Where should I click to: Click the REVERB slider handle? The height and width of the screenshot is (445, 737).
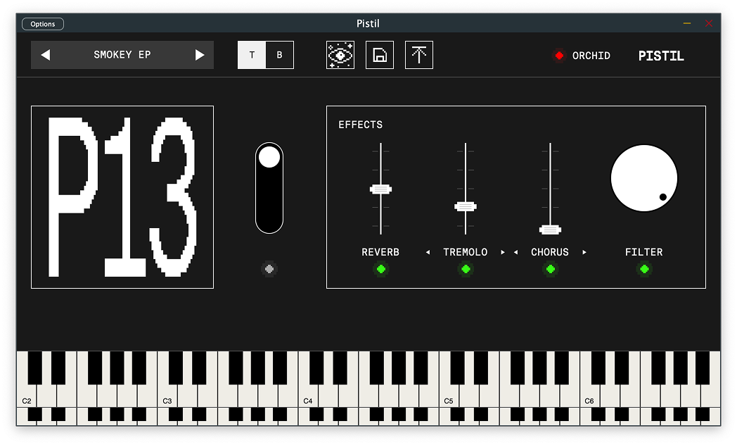380,189
